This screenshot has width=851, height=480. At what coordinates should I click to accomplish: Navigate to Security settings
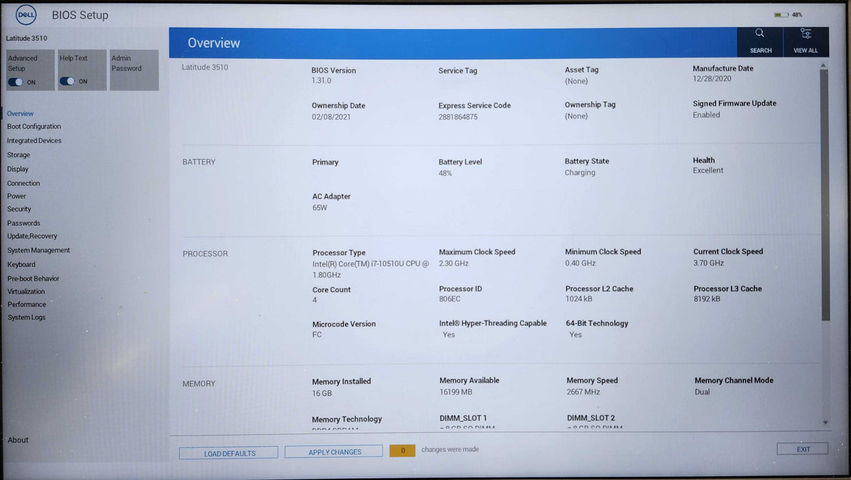point(19,208)
